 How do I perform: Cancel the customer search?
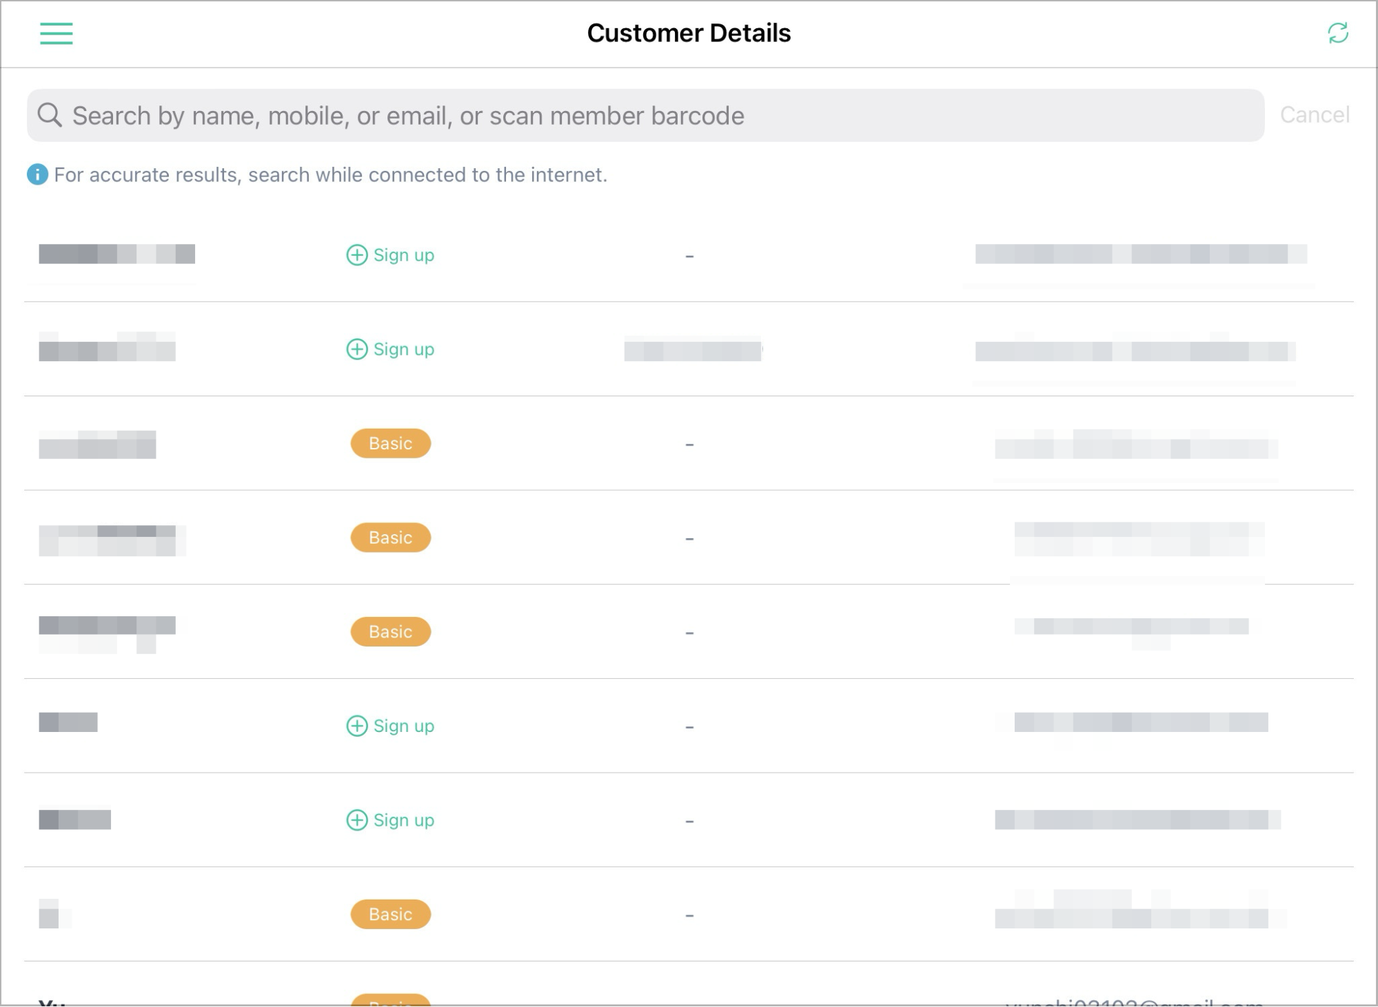1315,114
